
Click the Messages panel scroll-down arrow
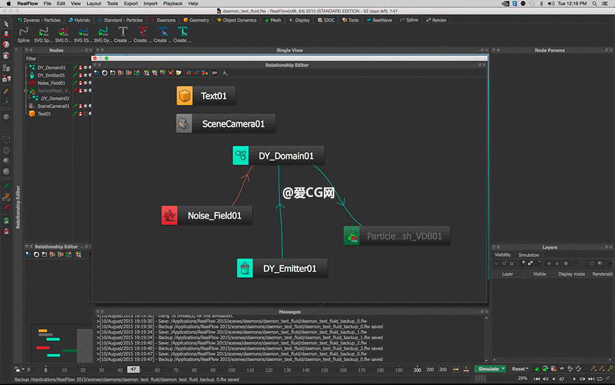[487, 360]
